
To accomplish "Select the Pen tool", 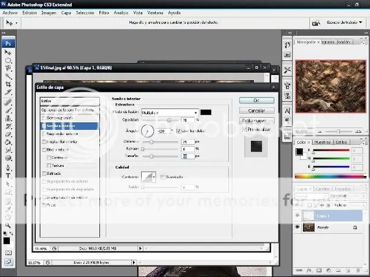I will click(8, 168).
